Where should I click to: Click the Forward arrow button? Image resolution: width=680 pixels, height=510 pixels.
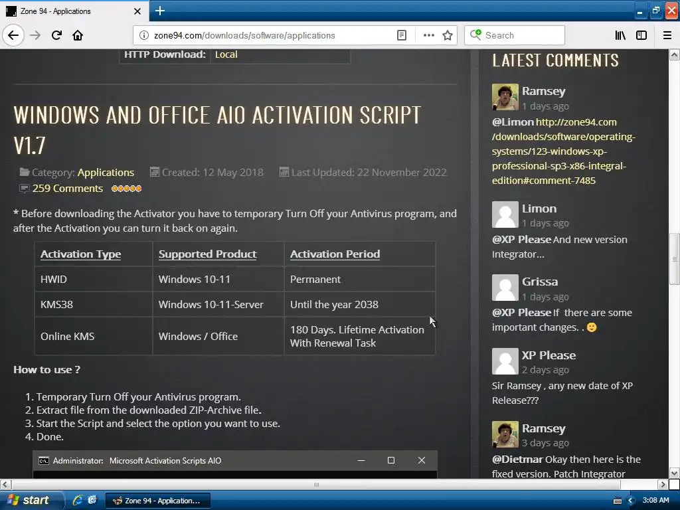pyautogui.click(x=35, y=35)
